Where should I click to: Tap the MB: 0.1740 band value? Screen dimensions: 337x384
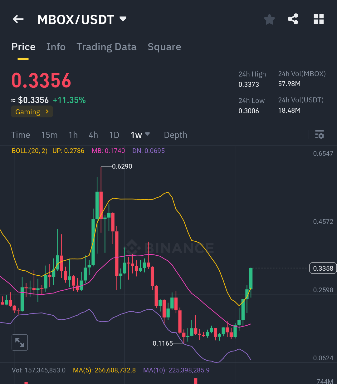tap(108, 151)
